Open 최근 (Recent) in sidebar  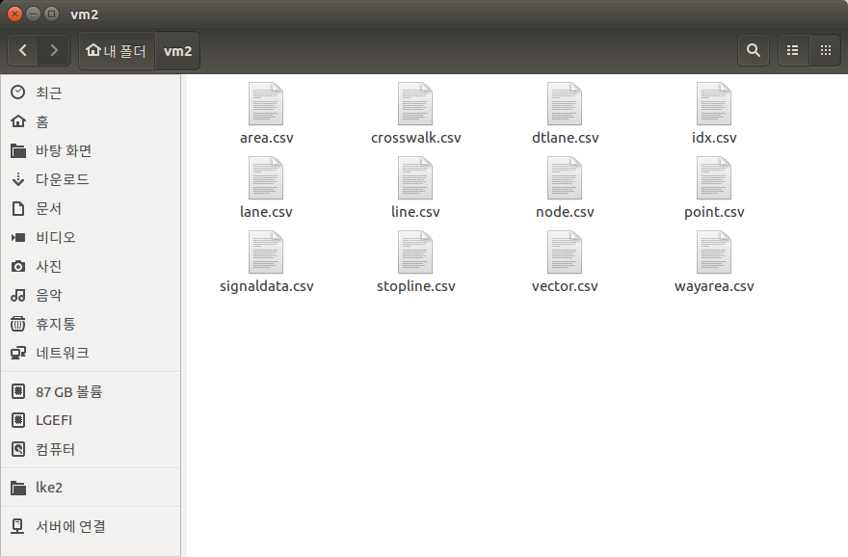[x=91, y=93]
